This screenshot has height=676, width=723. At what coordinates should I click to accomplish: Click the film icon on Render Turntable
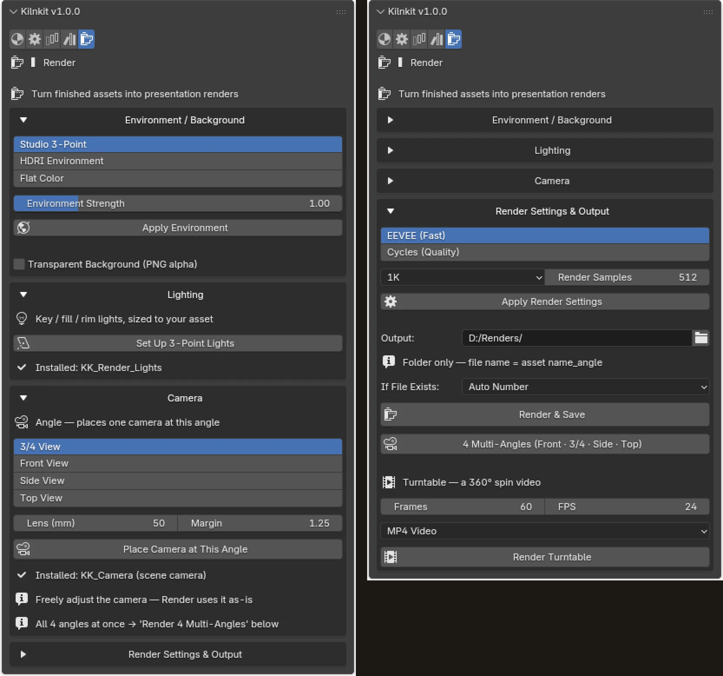391,557
